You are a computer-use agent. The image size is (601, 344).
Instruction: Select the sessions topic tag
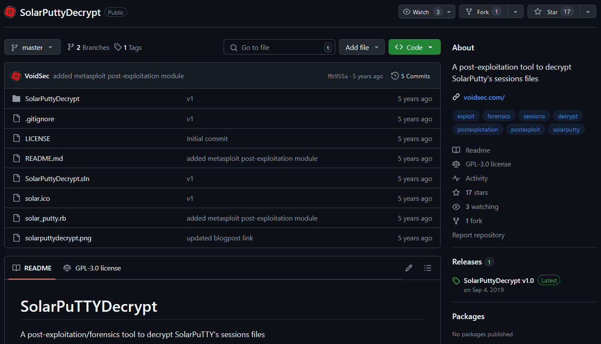click(534, 116)
